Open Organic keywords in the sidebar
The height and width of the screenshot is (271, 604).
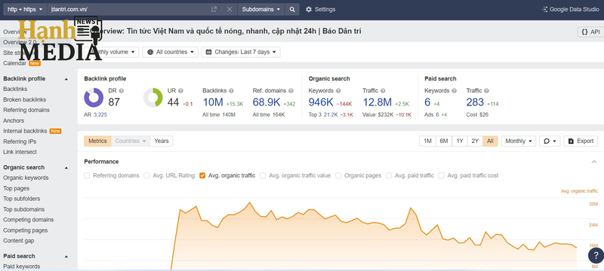point(26,178)
